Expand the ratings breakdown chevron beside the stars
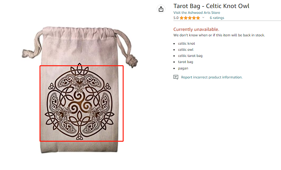Image resolution: width=281 pixels, height=170 pixels. (x=203, y=18)
